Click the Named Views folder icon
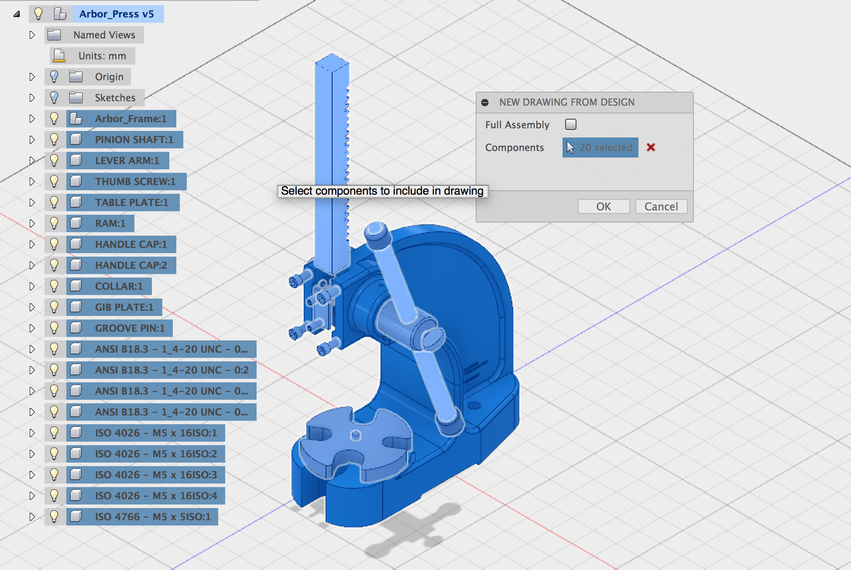This screenshot has height=570, width=851. pos(53,35)
